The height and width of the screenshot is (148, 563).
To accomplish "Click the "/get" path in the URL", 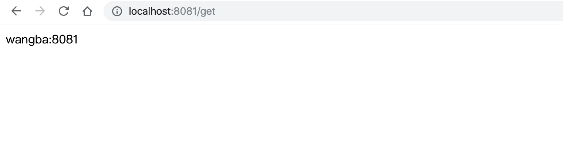I will click(x=207, y=11).
